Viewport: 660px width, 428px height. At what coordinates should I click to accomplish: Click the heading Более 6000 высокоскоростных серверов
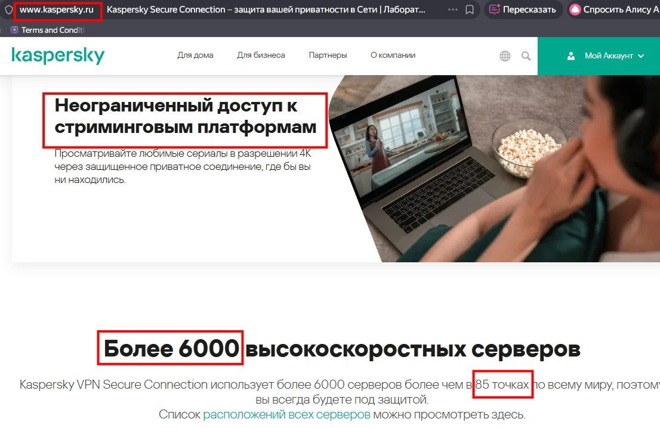coord(342,349)
